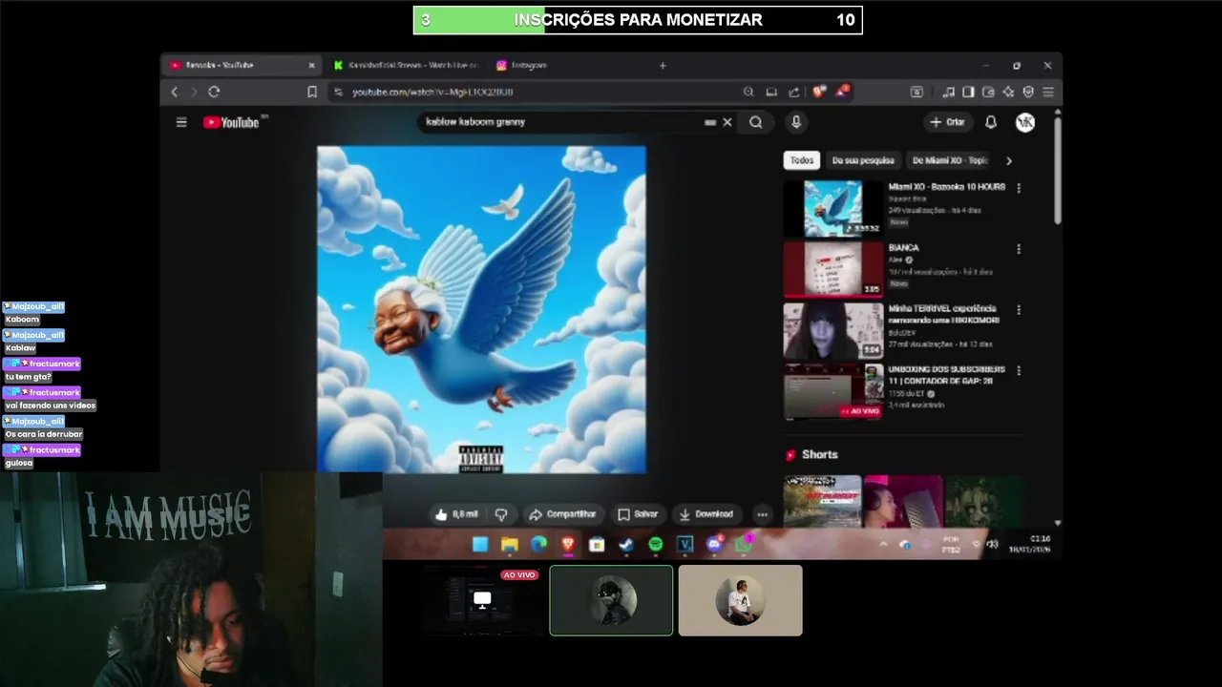The height and width of the screenshot is (687, 1222).
Task: Go back with the browser back arrow
Action: (x=174, y=92)
